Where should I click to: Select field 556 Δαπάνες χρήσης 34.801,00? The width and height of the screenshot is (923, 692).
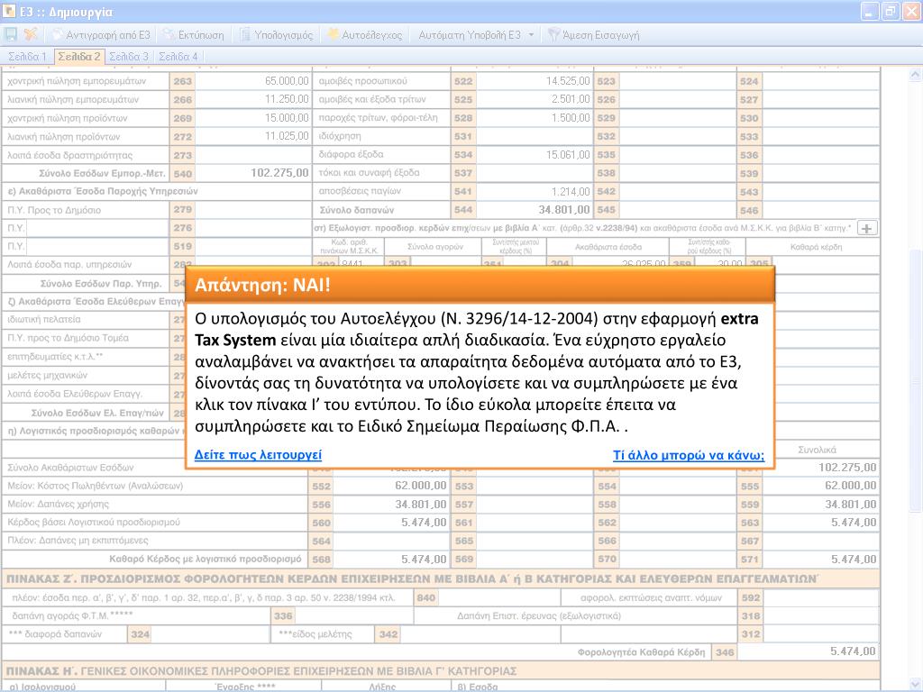coord(391,505)
